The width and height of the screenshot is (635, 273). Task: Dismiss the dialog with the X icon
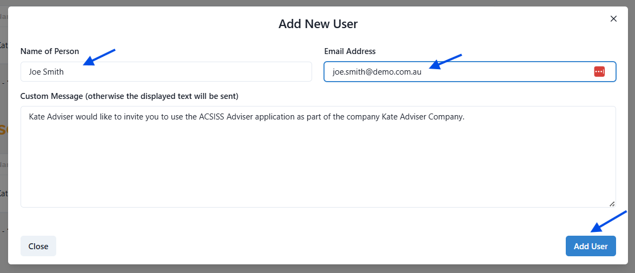(x=613, y=19)
